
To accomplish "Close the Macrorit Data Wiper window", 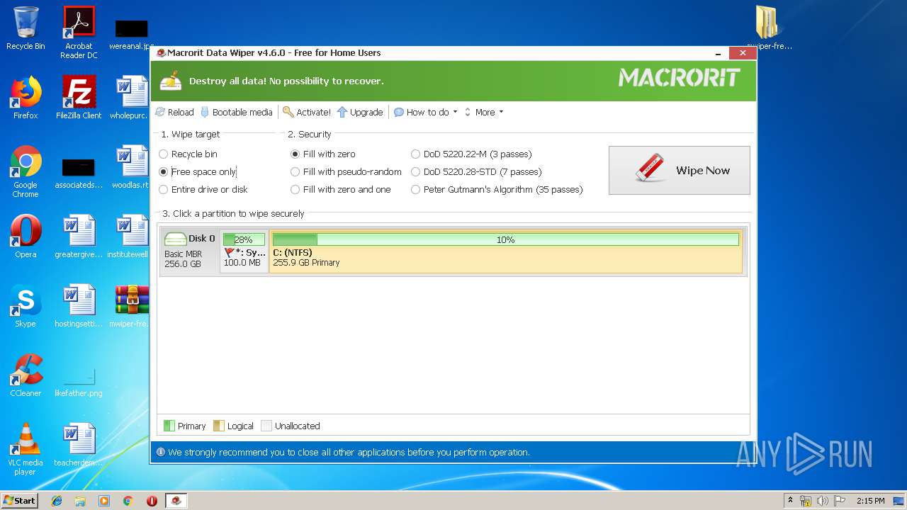I will [x=742, y=53].
